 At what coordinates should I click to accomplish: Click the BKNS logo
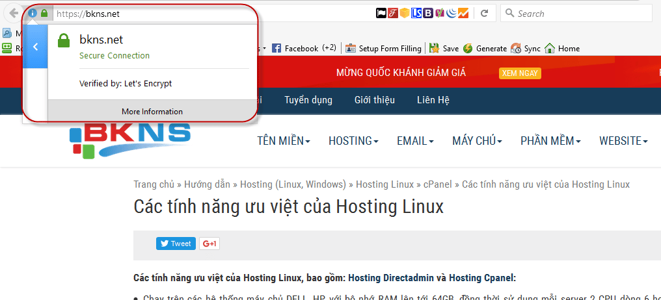point(130,140)
